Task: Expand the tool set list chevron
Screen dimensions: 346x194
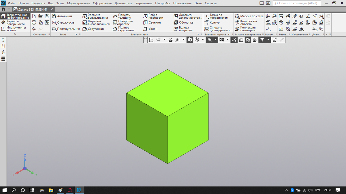Action: [x=15, y=34]
